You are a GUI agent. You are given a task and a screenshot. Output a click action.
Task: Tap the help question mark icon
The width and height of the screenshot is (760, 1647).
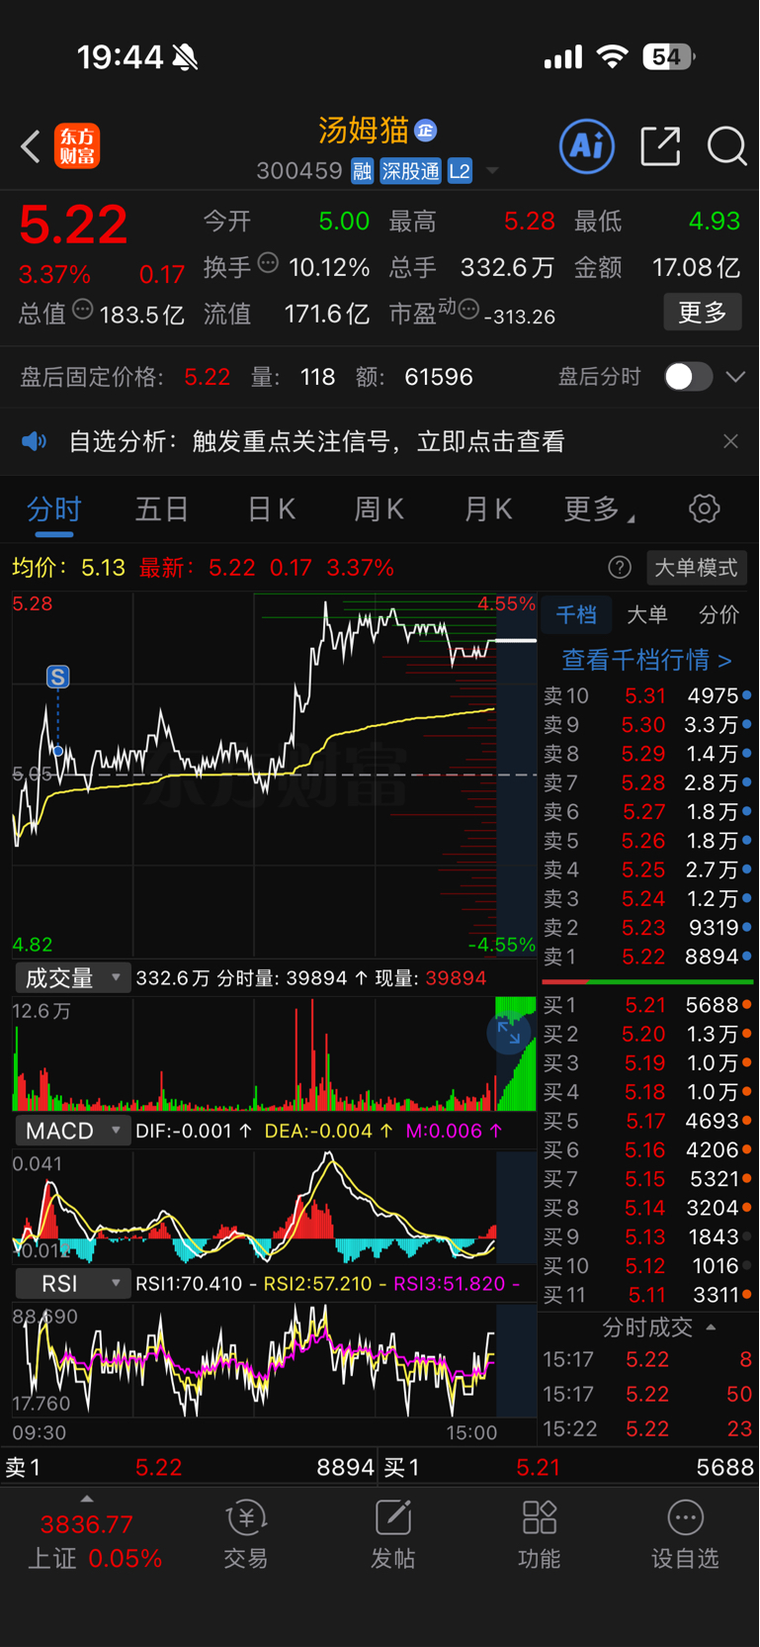click(620, 568)
